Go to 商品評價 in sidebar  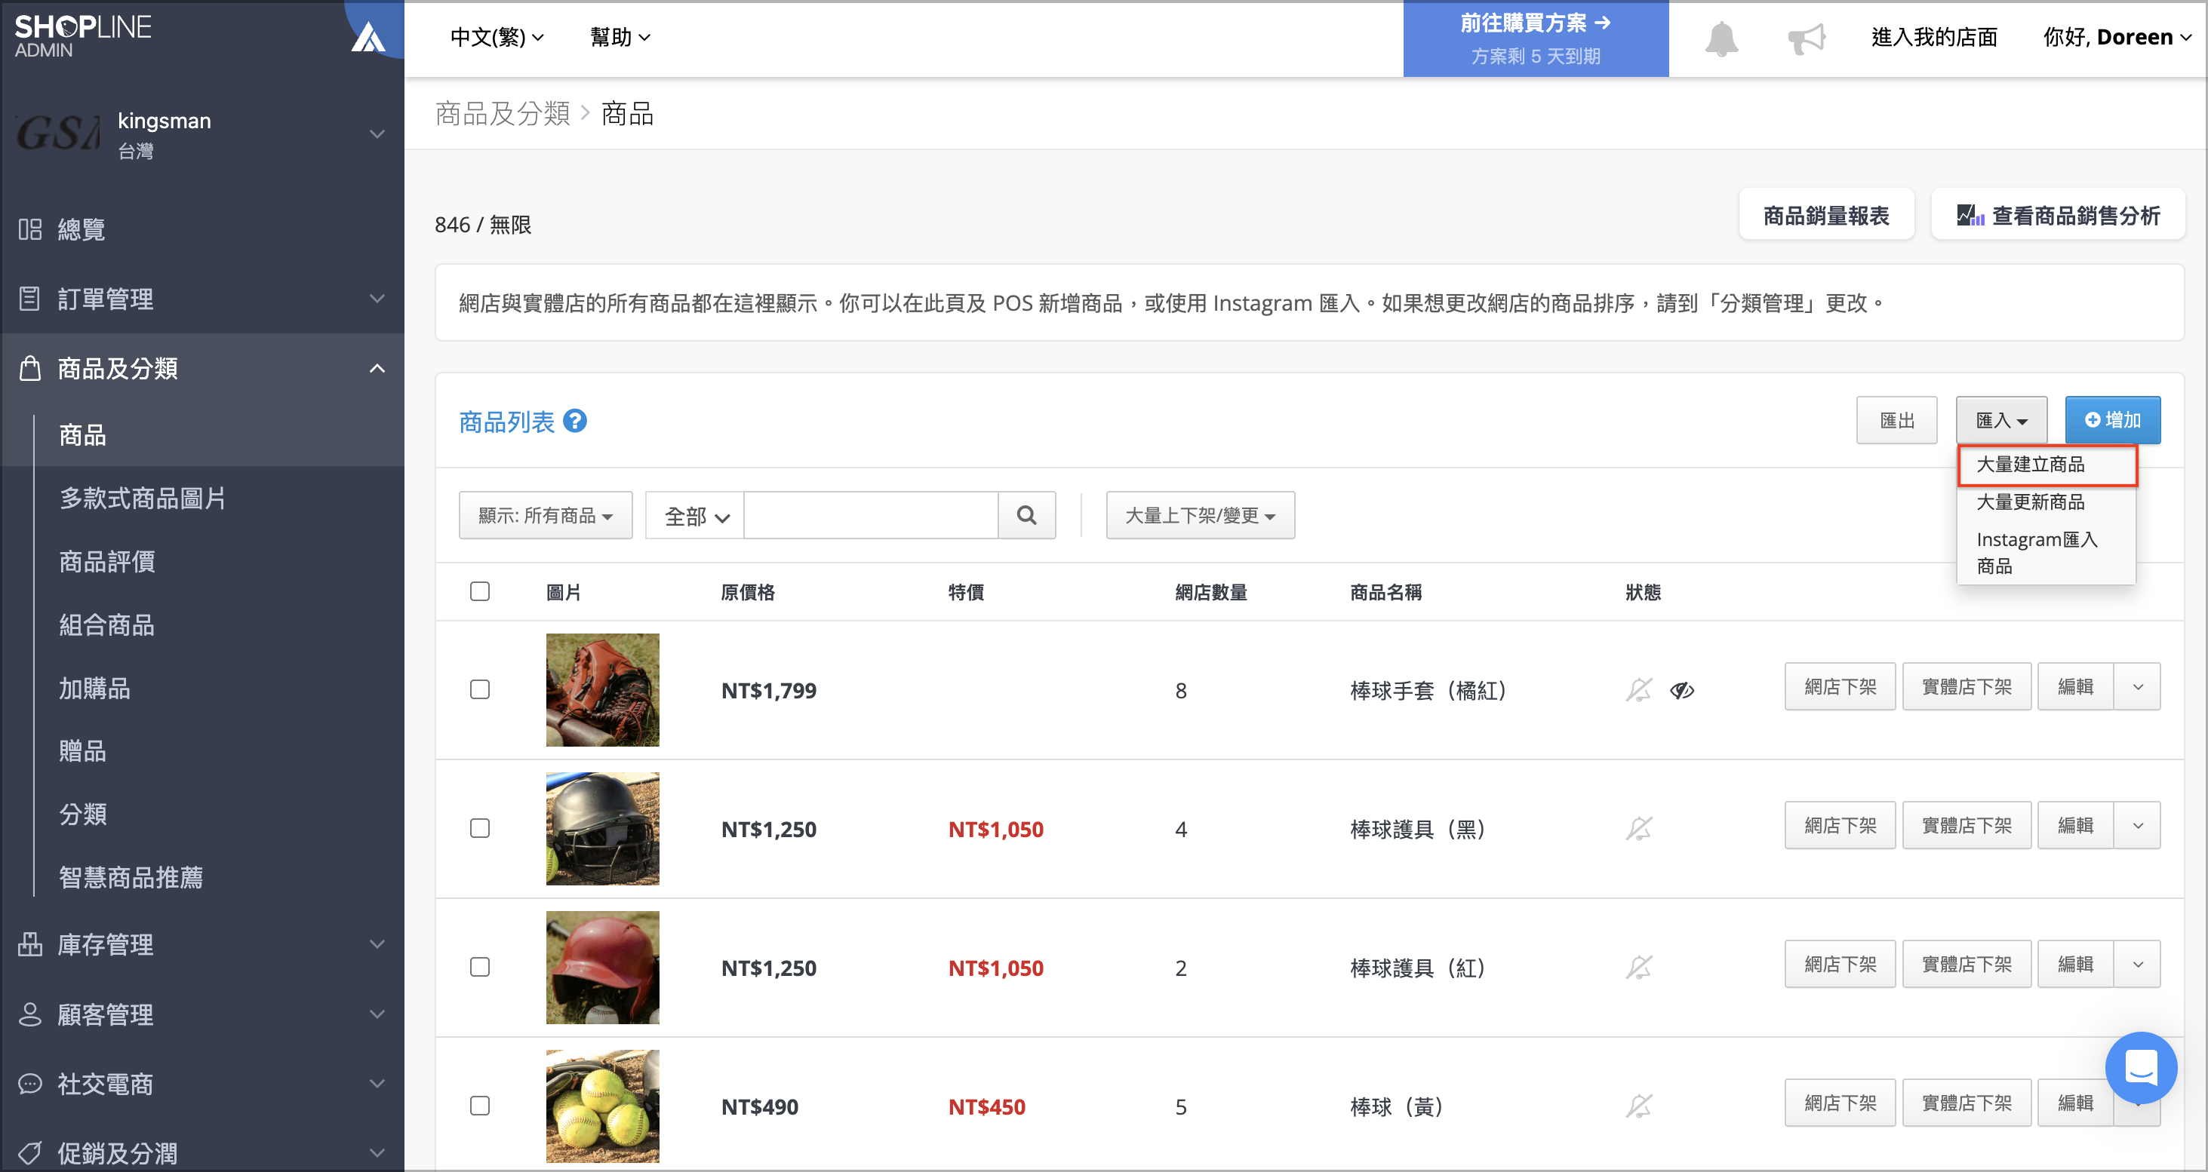[x=107, y=561]
